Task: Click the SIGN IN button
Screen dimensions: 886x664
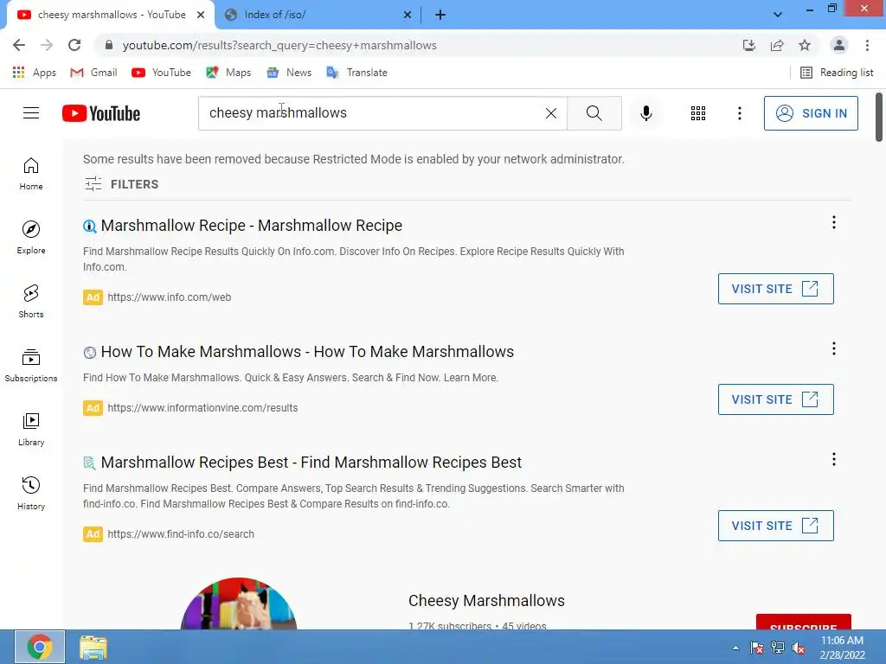Action: pyautogui.click(x=810, y=113)
